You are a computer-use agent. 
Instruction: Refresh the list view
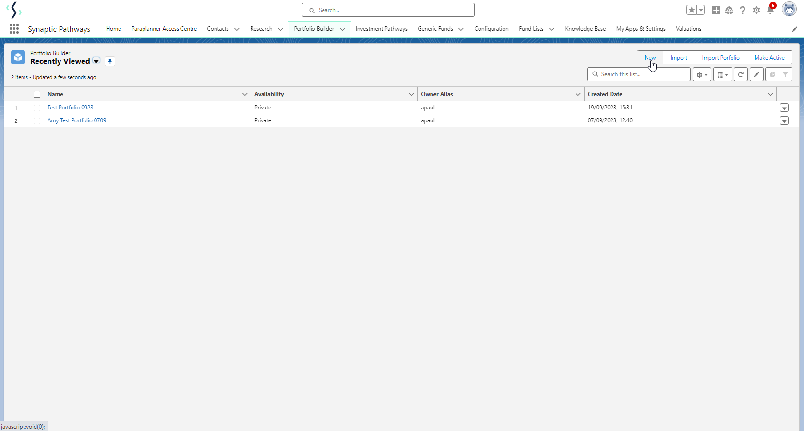(x=741, y=74)
